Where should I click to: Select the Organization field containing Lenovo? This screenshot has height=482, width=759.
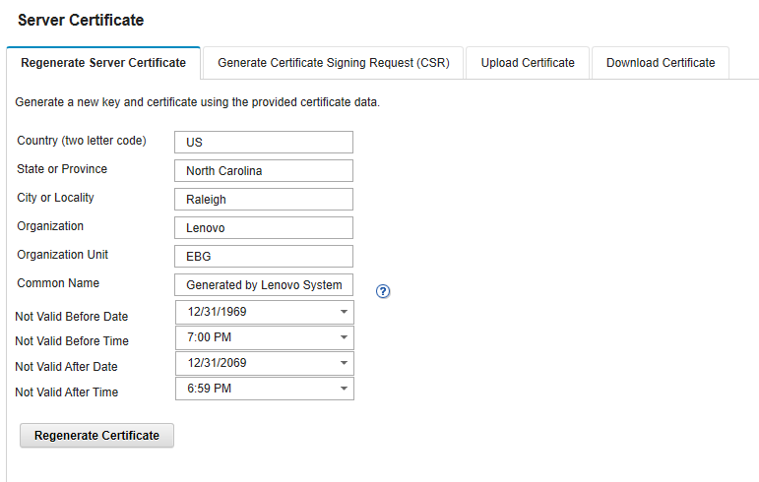pos(263,228)
